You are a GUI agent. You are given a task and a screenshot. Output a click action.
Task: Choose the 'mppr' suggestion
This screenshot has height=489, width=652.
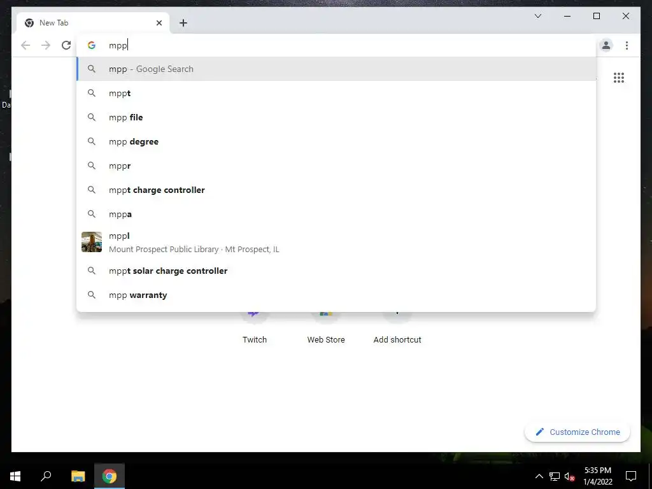point(336,166)
